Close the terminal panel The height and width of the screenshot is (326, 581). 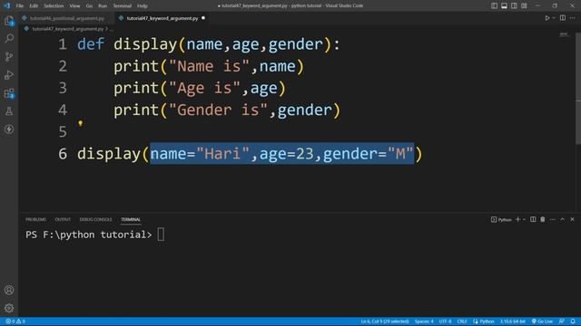[x=572, y=219]
